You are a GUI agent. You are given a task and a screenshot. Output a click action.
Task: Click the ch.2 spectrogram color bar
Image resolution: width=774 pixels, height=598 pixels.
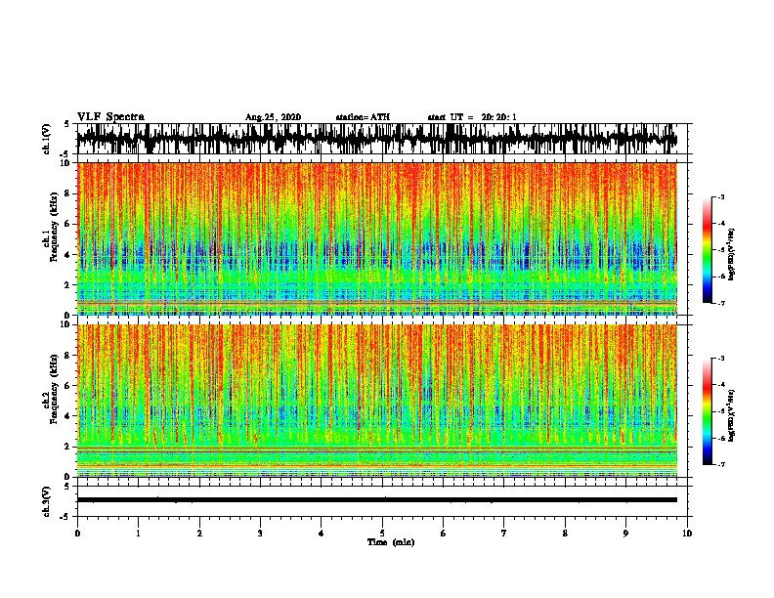(708, 411)
